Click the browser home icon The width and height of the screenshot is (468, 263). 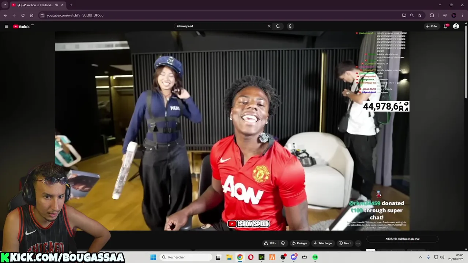click(31, 15)
